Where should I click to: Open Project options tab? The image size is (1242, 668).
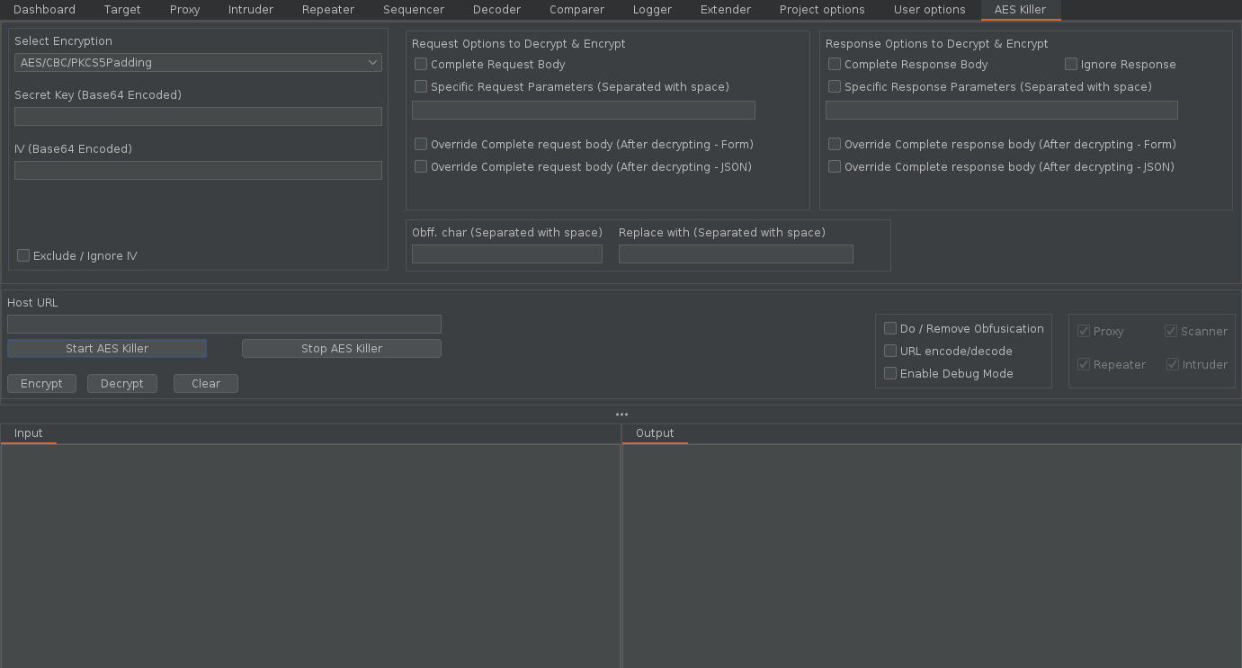[x=822, y=10]
